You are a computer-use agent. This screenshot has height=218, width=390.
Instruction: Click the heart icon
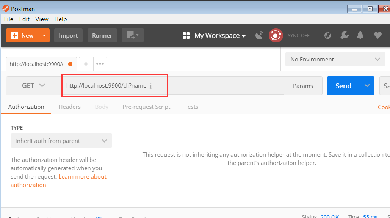click(x=377, y=35)
